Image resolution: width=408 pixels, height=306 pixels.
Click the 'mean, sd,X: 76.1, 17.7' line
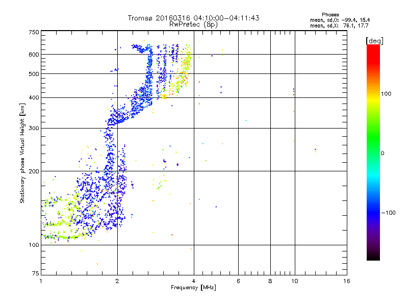pyautogui.click(x=339, y=25)
